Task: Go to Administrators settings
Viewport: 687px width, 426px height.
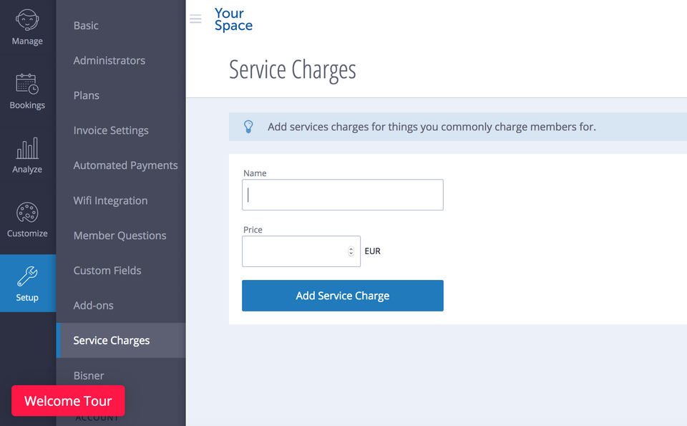Action: pos(109,61)
